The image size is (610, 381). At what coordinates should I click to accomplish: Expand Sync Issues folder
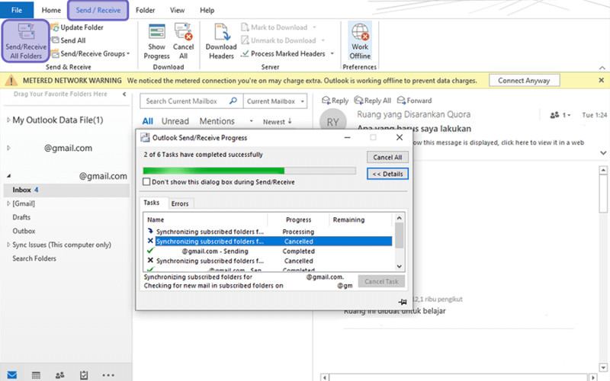[x=8, y=245]
